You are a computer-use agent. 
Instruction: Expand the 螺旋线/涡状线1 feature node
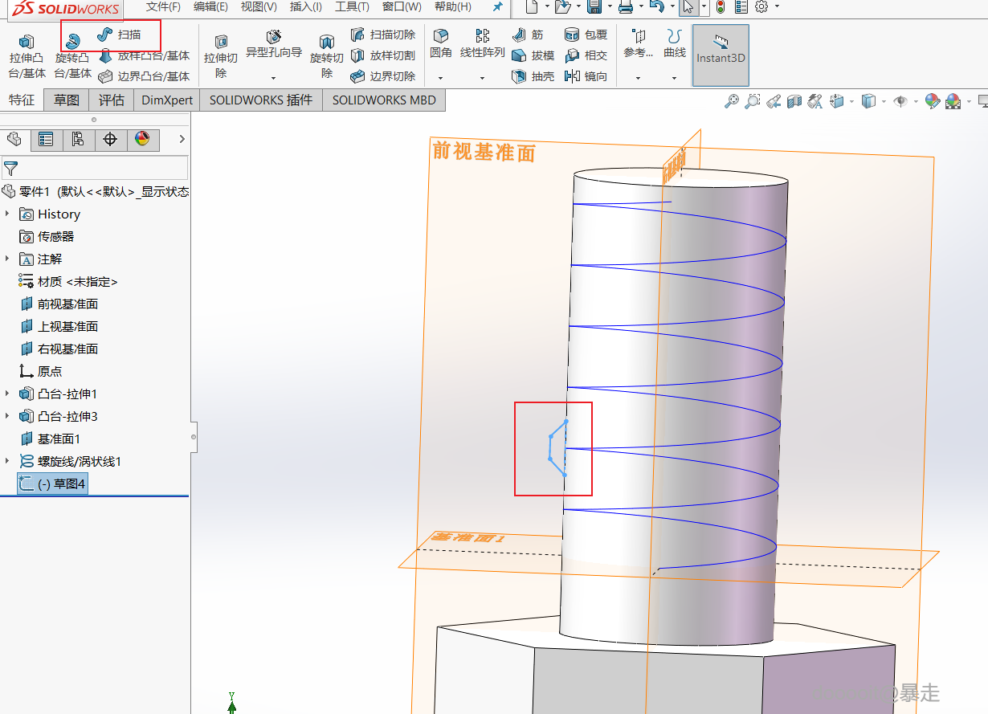[8, 461]
